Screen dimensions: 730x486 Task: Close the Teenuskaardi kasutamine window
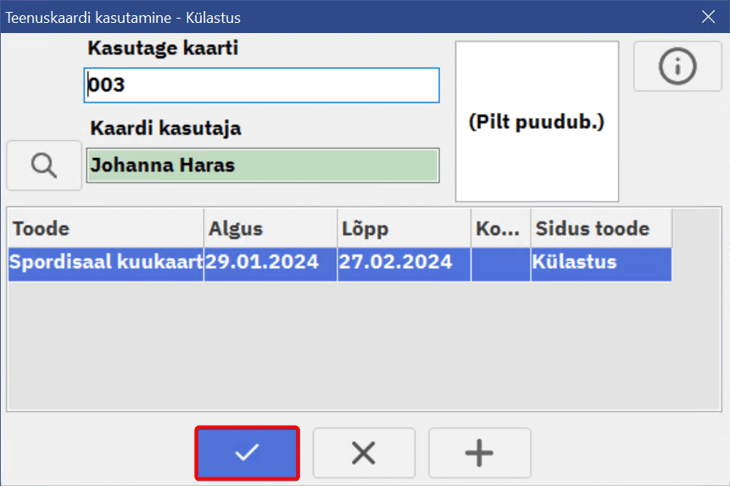[x=708, y=16]
